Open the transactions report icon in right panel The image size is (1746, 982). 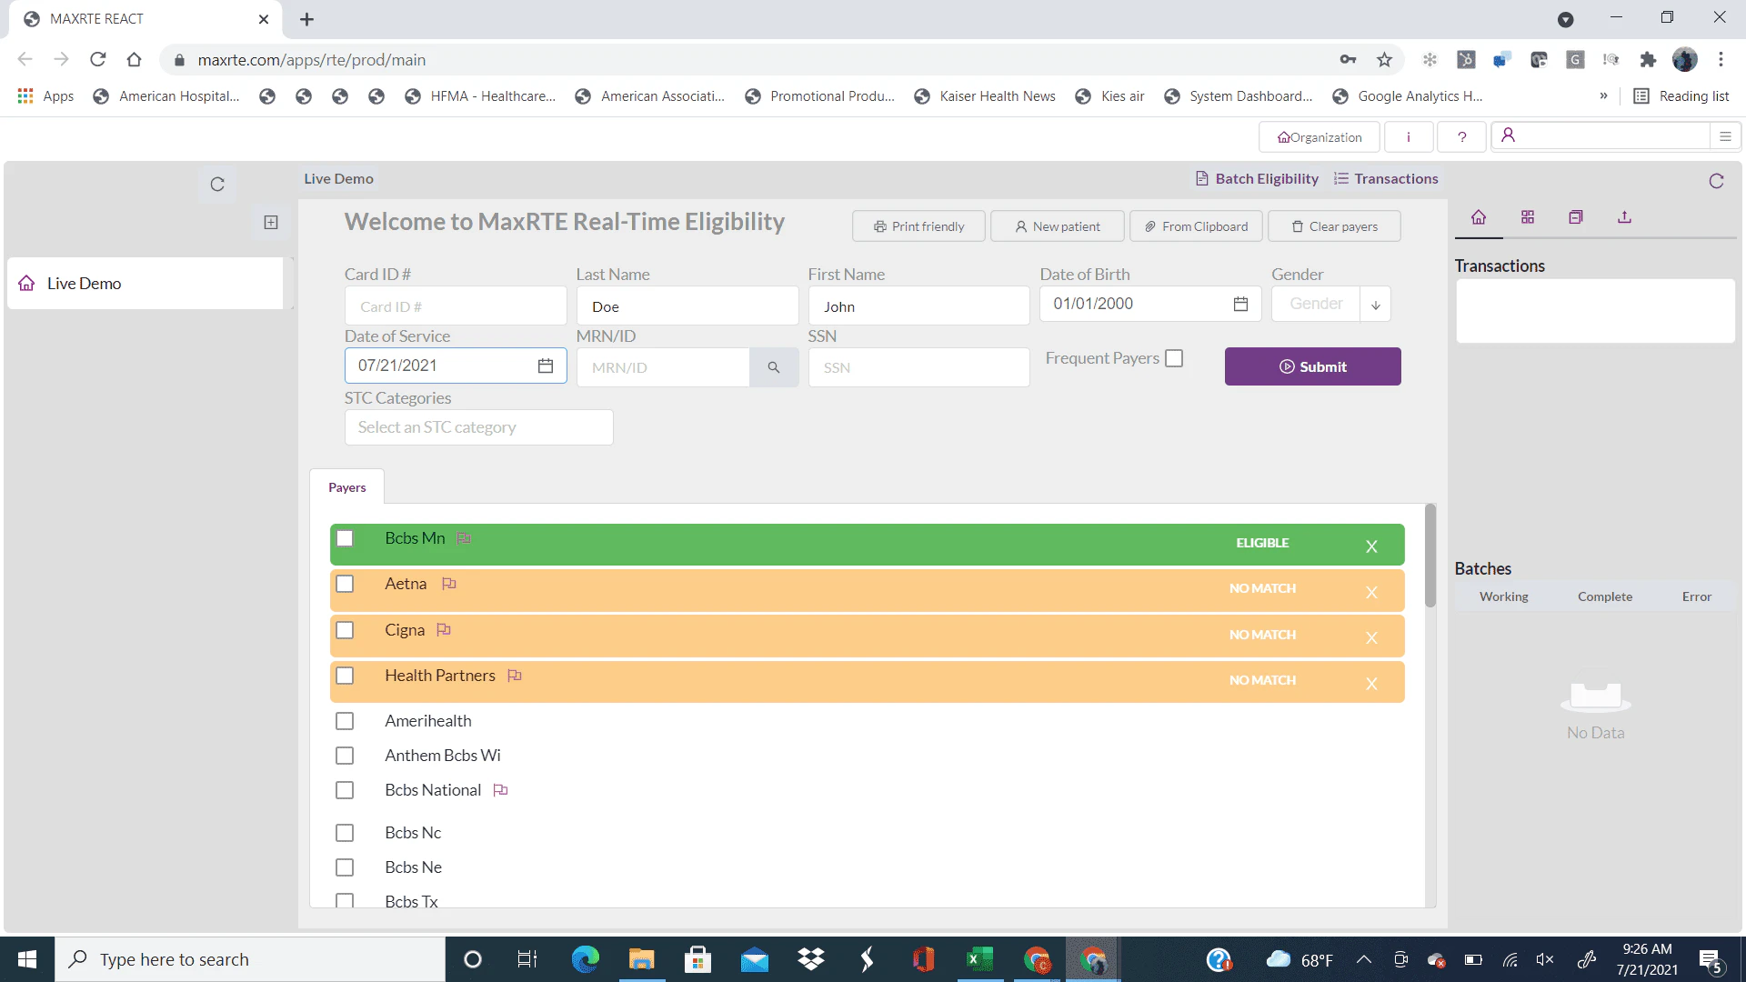[x=1575, y=217]
